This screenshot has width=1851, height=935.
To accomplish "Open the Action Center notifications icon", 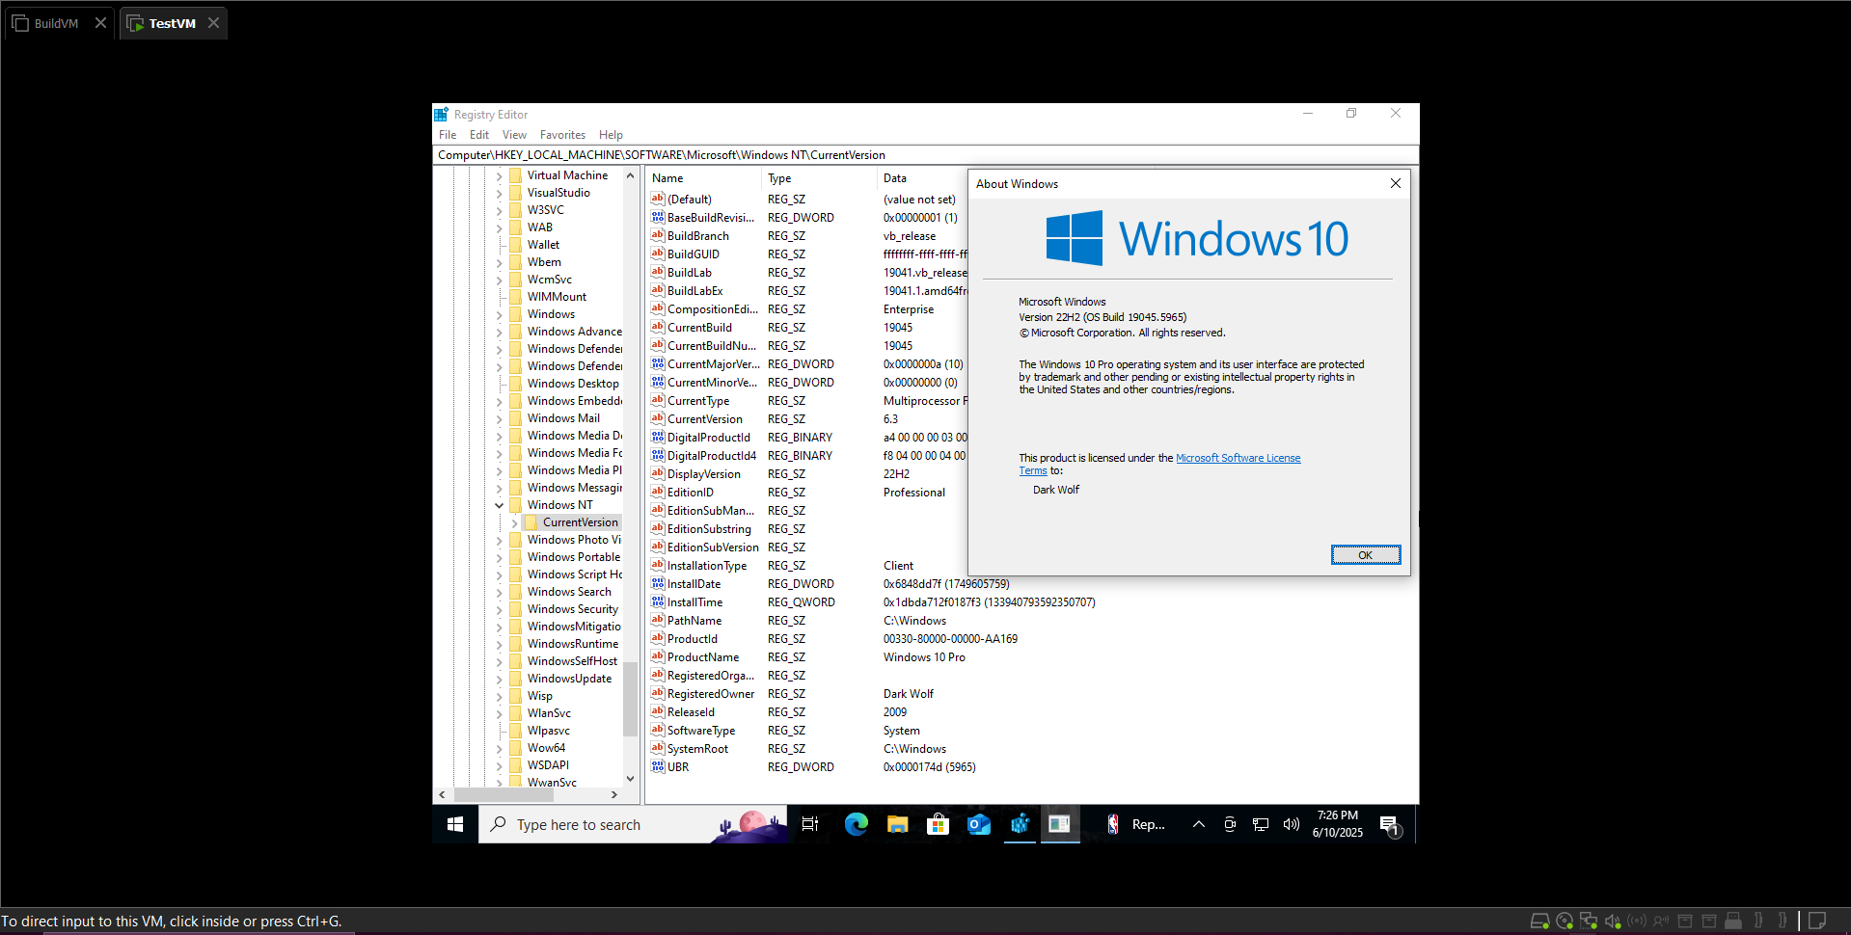I will tap(1389, 825).
